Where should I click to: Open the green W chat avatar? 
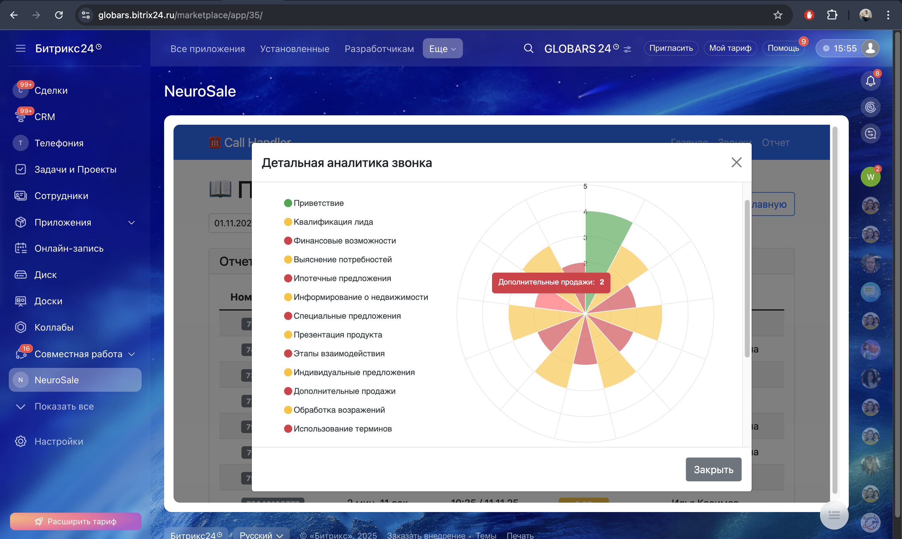pyautogui.click(x=870, y=177)
